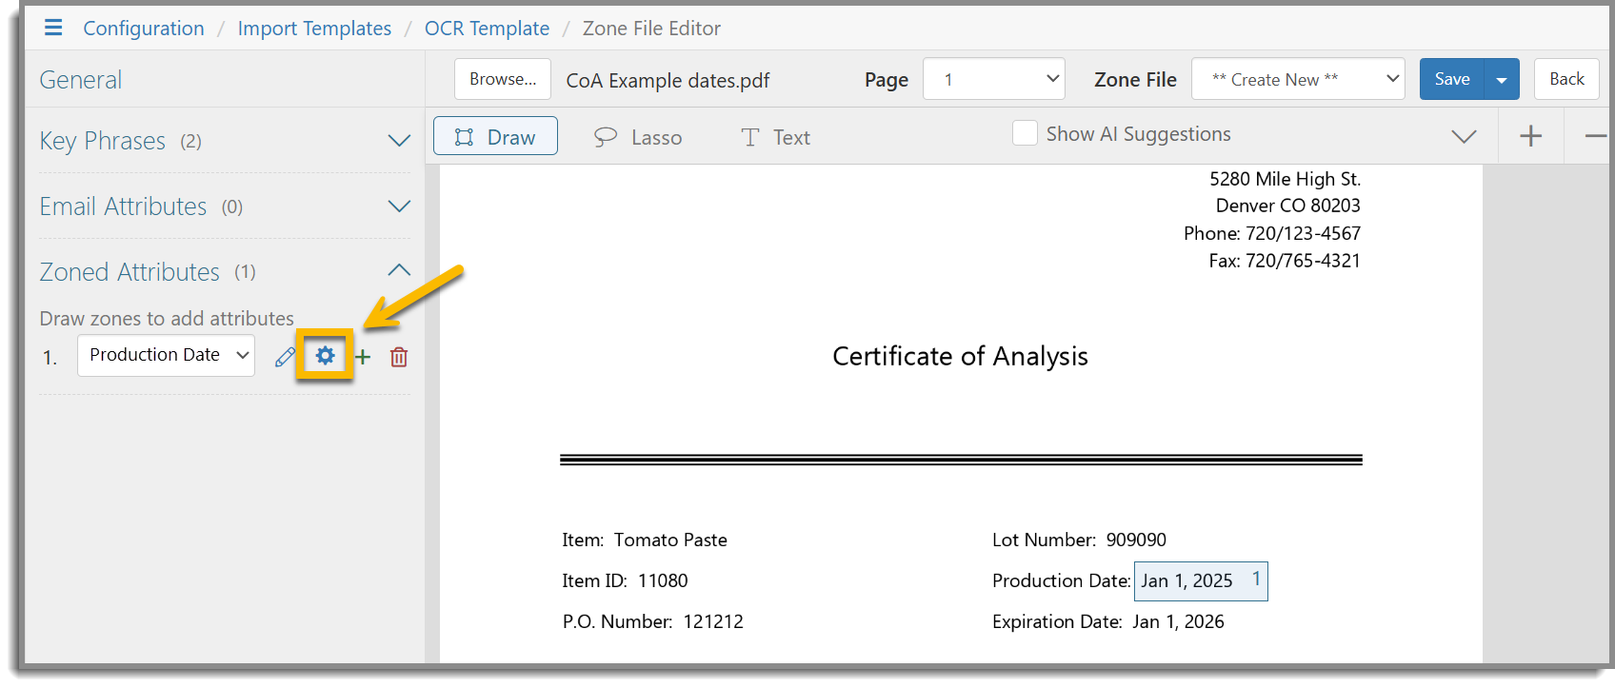Click the Denver CO 80203 address line
1615x688 pixels.
[1288, 206]
